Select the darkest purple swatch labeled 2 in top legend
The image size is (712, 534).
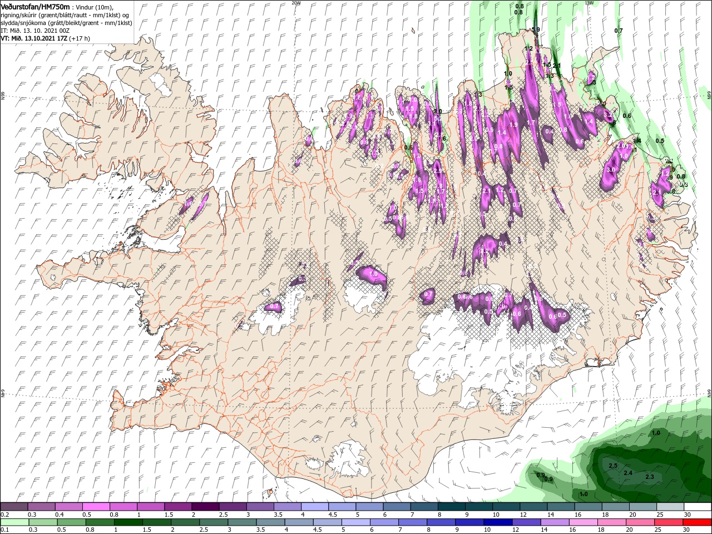205,506
